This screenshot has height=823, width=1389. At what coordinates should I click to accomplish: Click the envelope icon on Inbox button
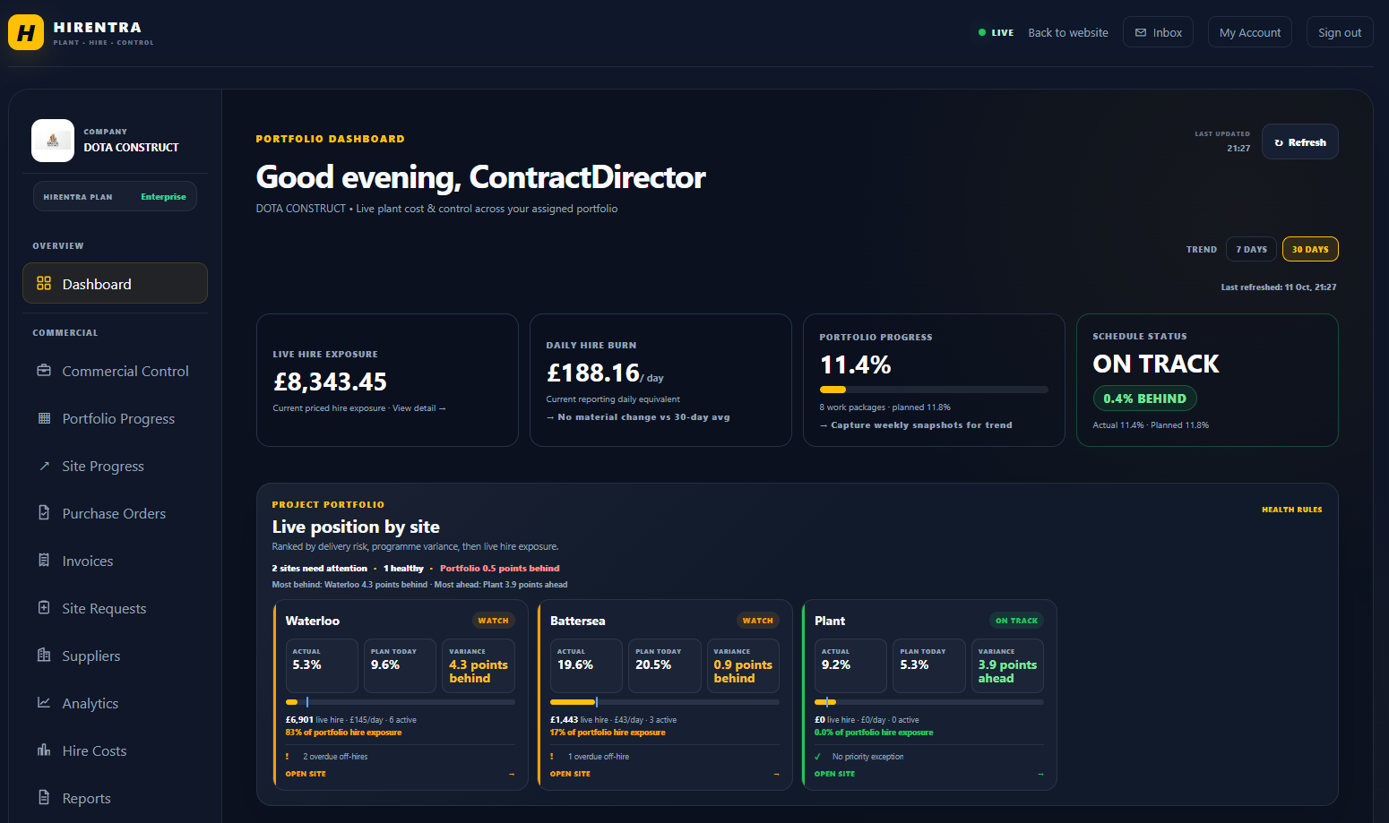(1141, 33)
